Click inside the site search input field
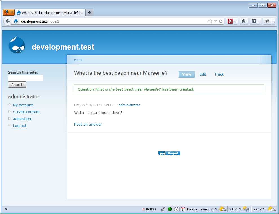Image resolution: width=279 pixels, height=214 pixels. click(x=25, y=78)
